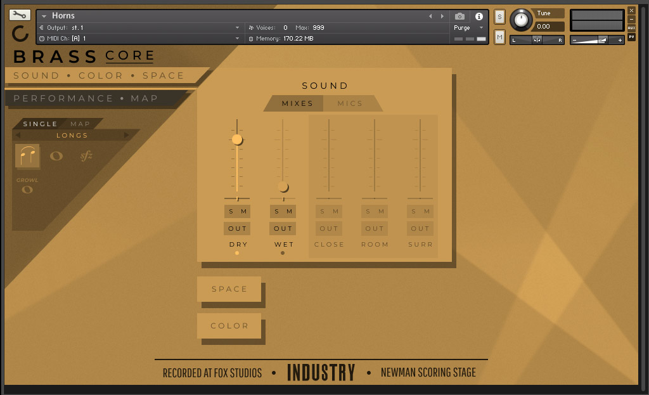Open the instrument info panel
Screen dimensions: 649x395
(x=480, y=16)
